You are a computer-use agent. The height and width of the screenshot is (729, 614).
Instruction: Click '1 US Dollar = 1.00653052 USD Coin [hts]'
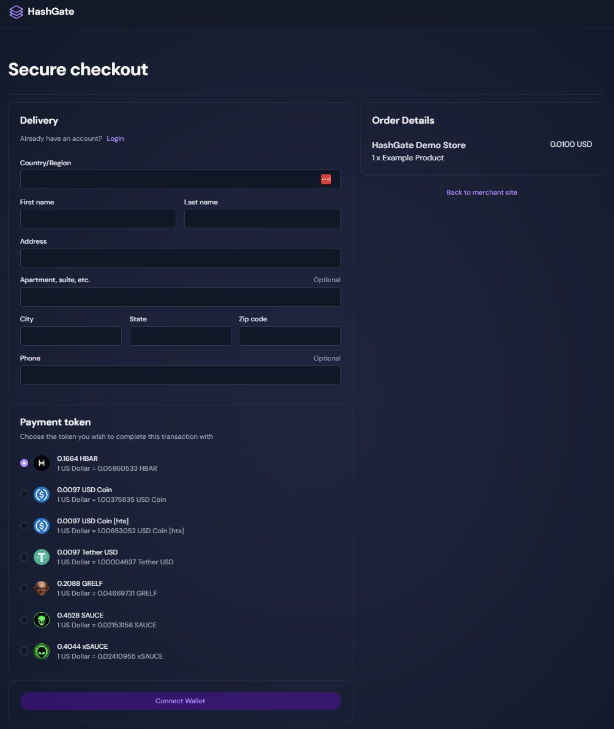pyautogui.click(x=121, y=531)
